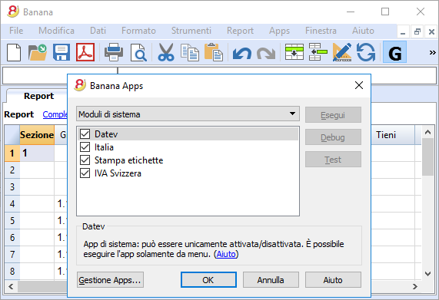Cancel with the Annulla button

pos(271,280)
